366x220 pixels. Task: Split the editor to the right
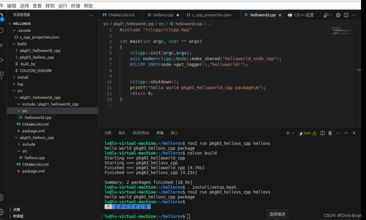coord(346,15)
